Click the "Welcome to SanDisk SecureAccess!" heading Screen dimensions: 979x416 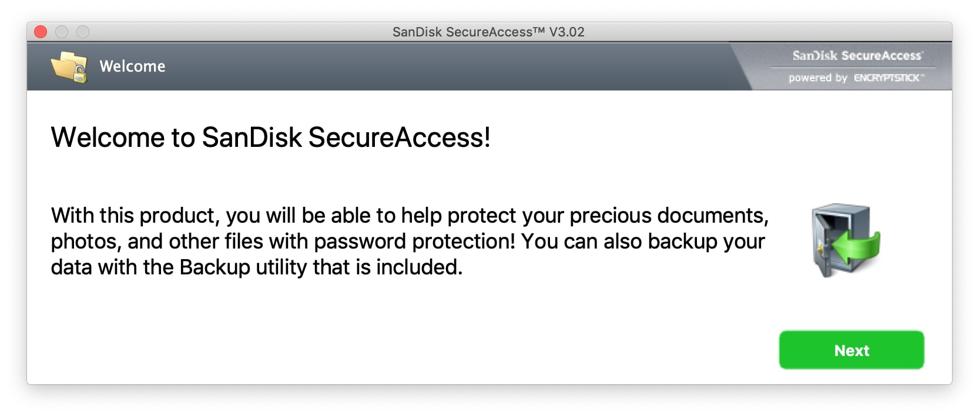(x=270, y=137)
